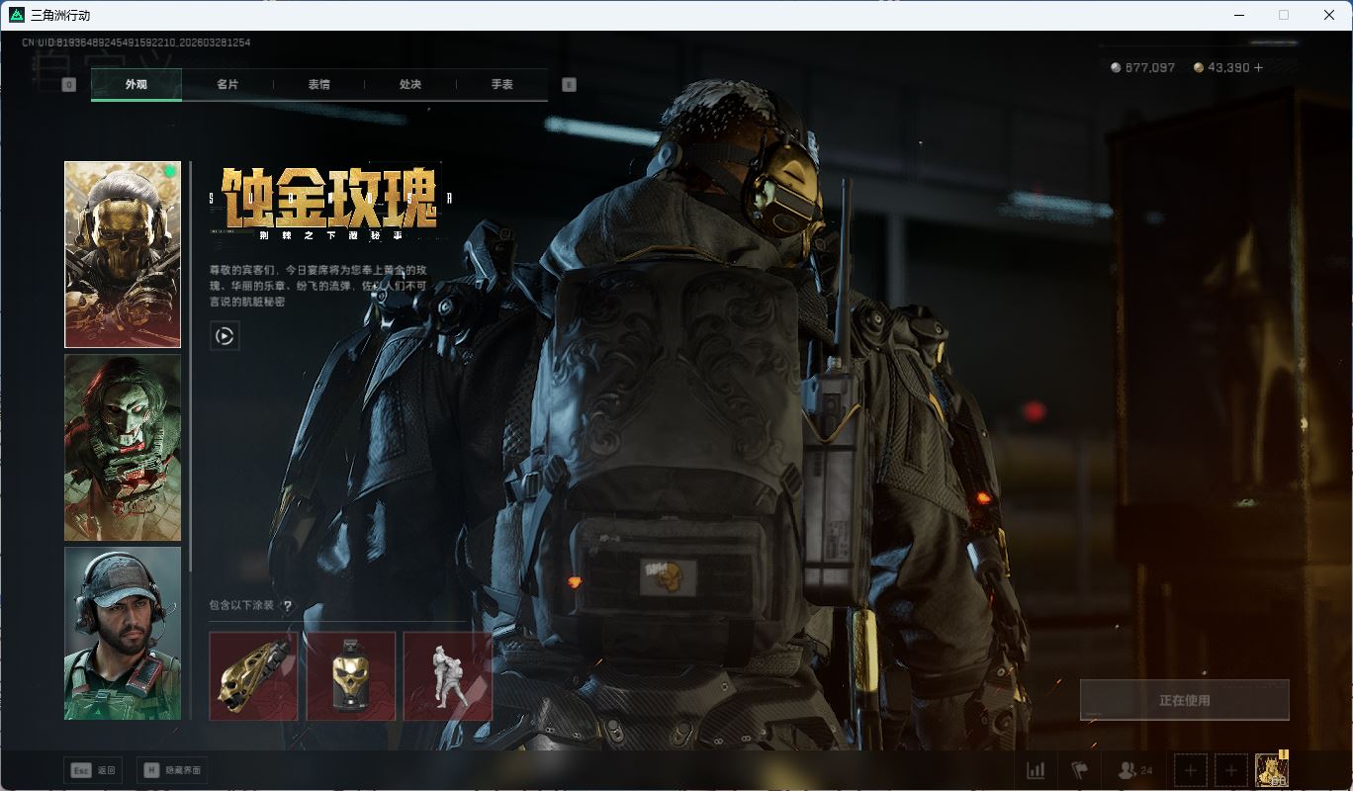Open the bar chart stats icon
This screenshot has height=791, width=1353.
tap(1036, 770)
